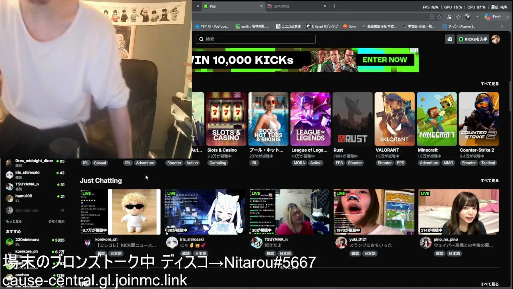This screenshot has height=289, width=513.
Task: Open the browser favorites list icon
Action: click(458, 17)
